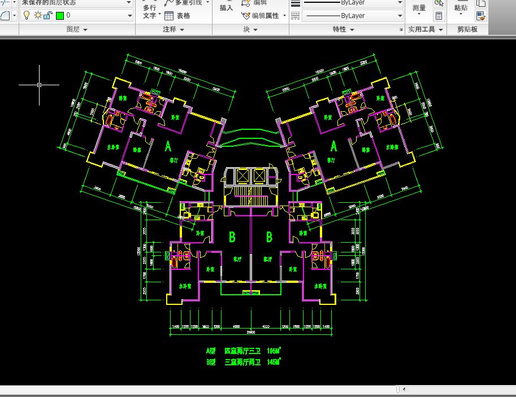Toggle freeze/thaw sun icon for layer 0
516x402 pixels.
pyautogui.click(x=37, y=15)
